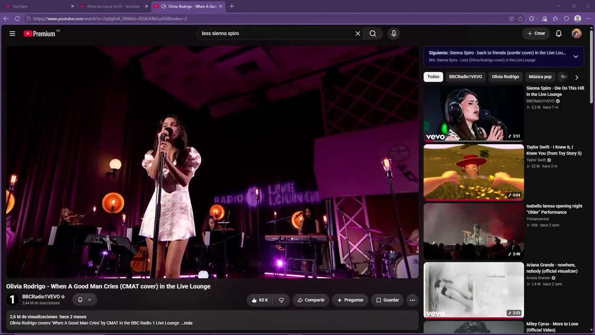595x335 pixels.
Task: Select the BBCRadio1VEVO filter chip
Action: (x=465, y=77)
